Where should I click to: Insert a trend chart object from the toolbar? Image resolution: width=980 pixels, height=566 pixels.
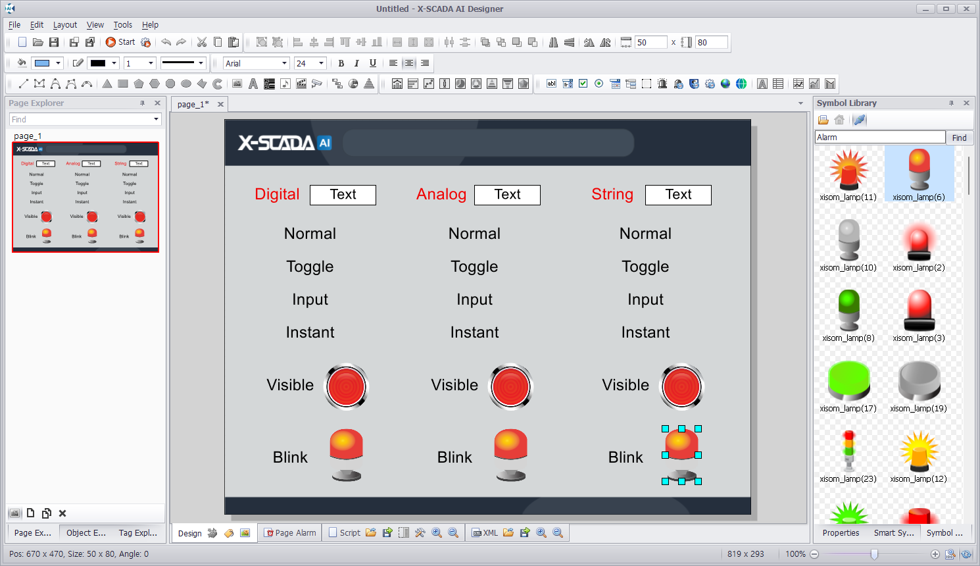[798, 84]
